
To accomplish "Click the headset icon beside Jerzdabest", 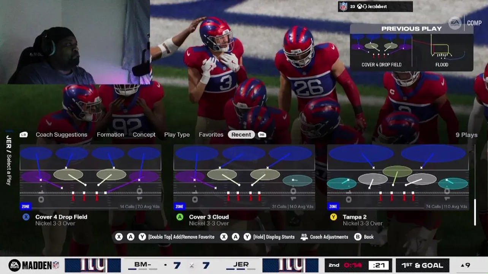I will point(364,6).
